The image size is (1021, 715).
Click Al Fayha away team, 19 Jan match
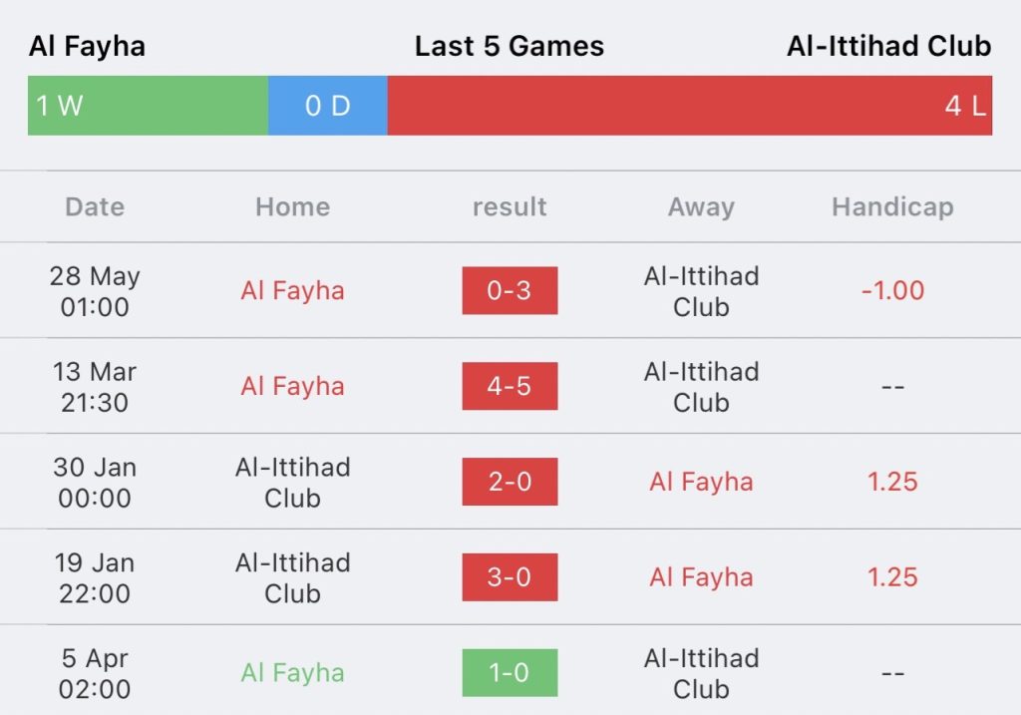pos(701,577)
